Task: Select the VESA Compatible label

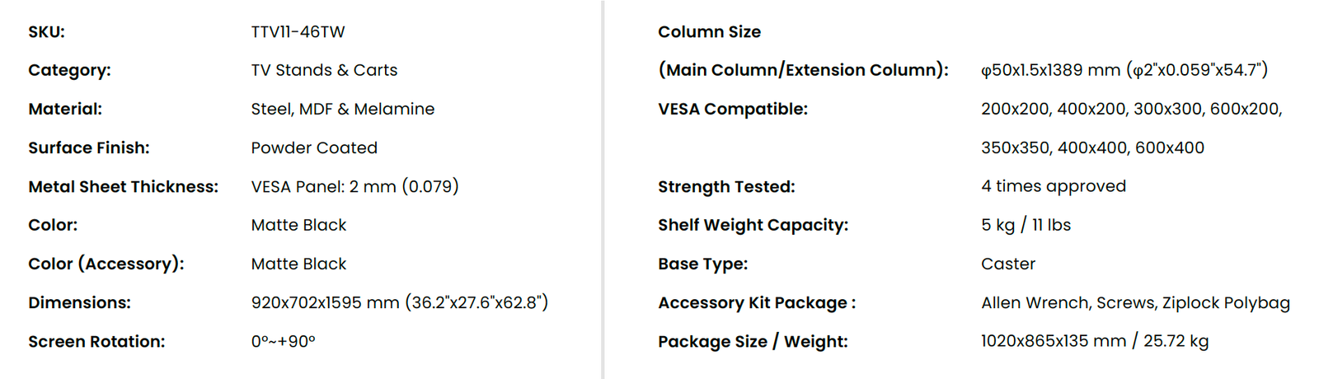Action: 733,109
